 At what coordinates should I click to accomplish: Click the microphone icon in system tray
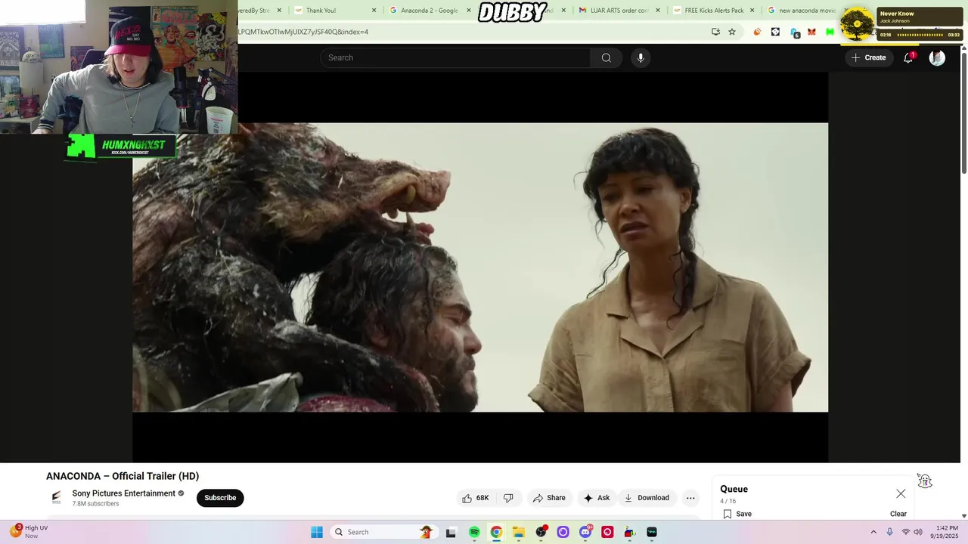point(890,532)
